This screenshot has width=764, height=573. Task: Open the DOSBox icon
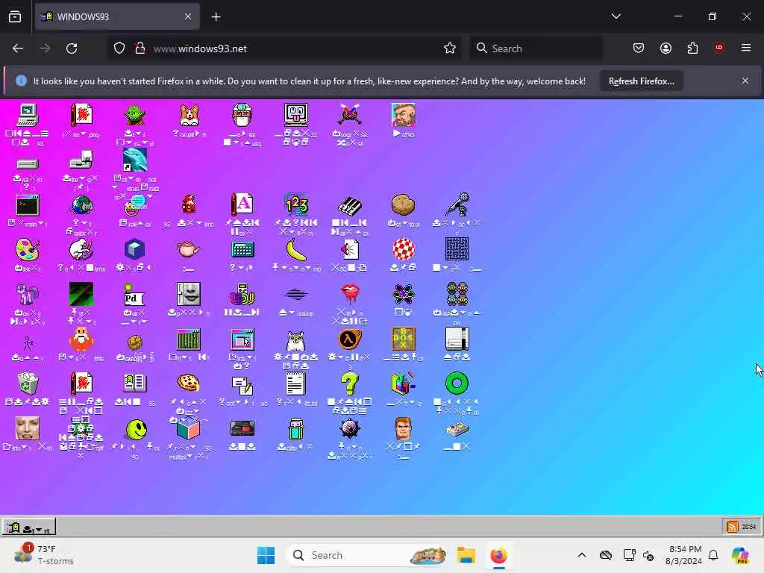[x=404, y=339]
